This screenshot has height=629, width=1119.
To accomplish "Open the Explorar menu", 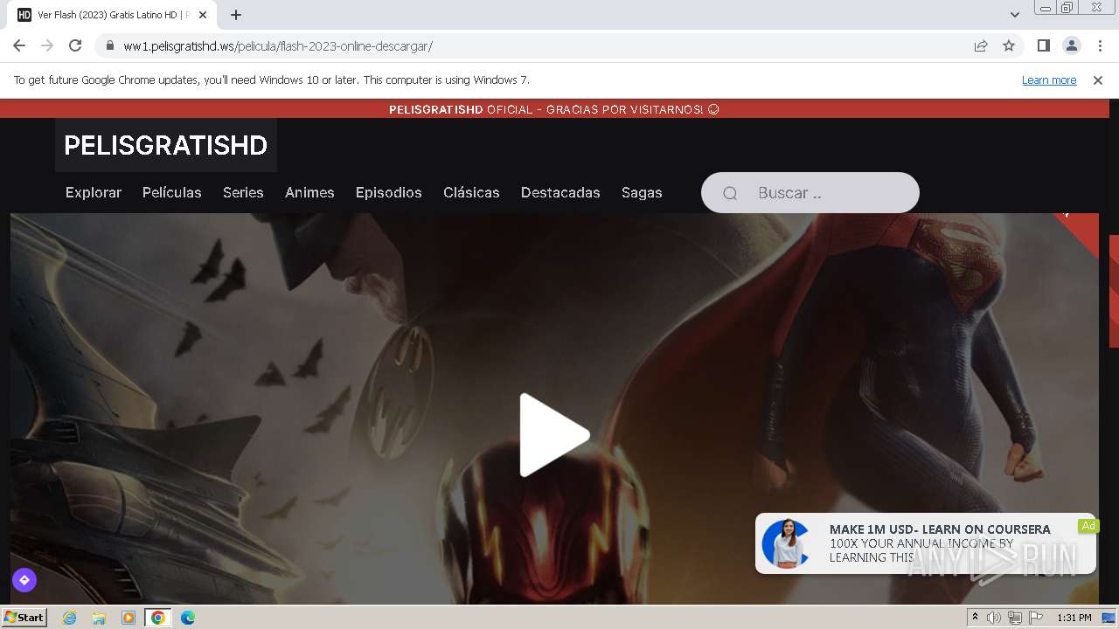I will [x=94, y=192].
